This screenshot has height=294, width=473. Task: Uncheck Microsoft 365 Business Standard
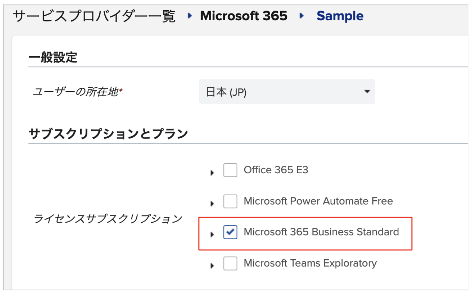click(x=230, y=232)
